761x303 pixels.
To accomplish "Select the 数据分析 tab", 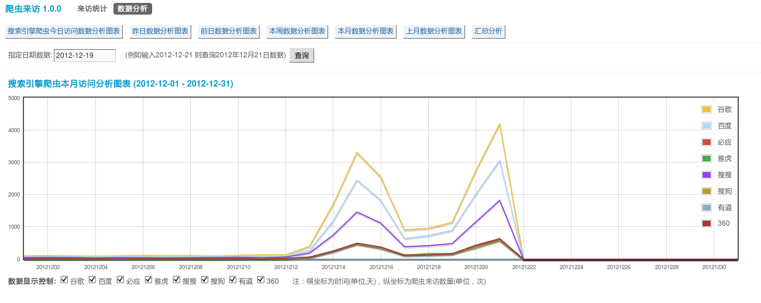I will [x=133, y=9].
